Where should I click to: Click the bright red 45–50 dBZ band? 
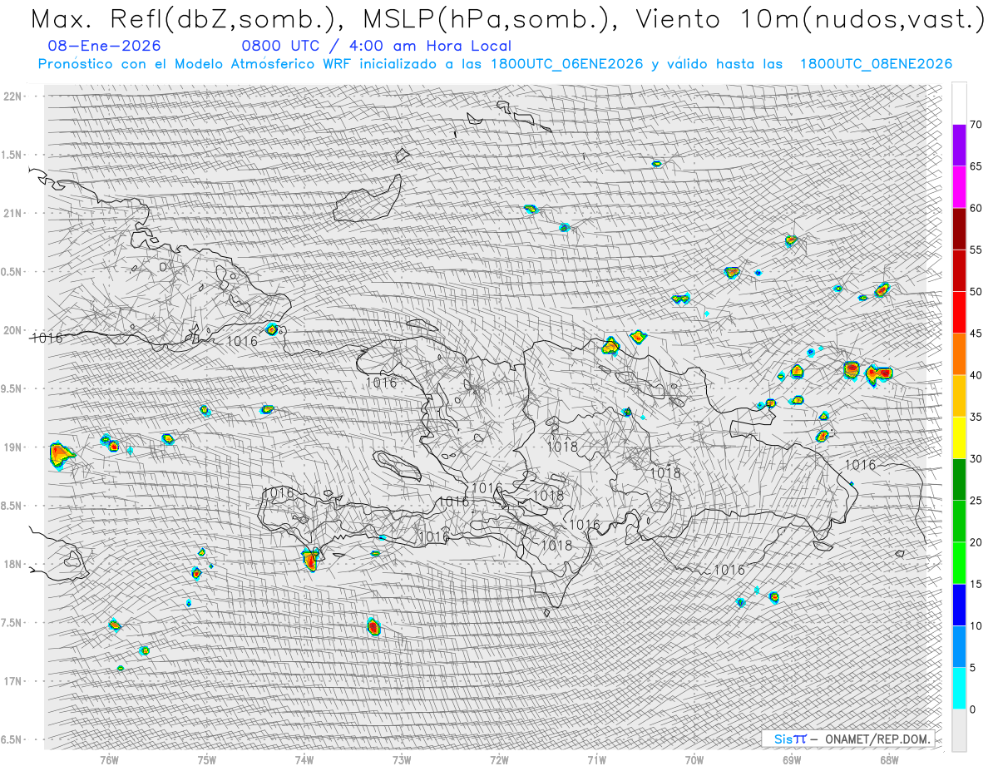click(959, 312)
